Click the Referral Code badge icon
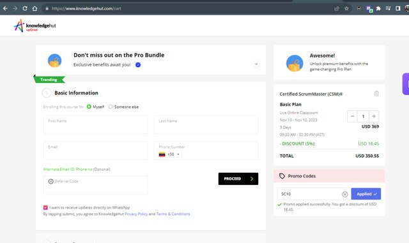Viewport: 409px width, 243px height. tap(51, 181)
